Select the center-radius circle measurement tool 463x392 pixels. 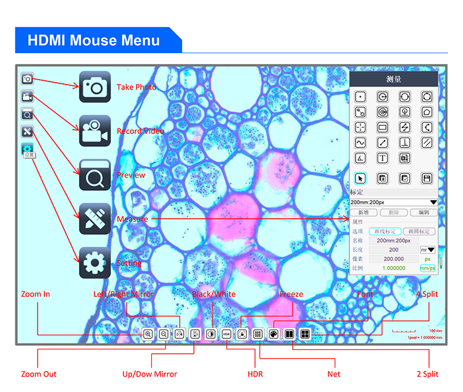(x=382, y=97)
